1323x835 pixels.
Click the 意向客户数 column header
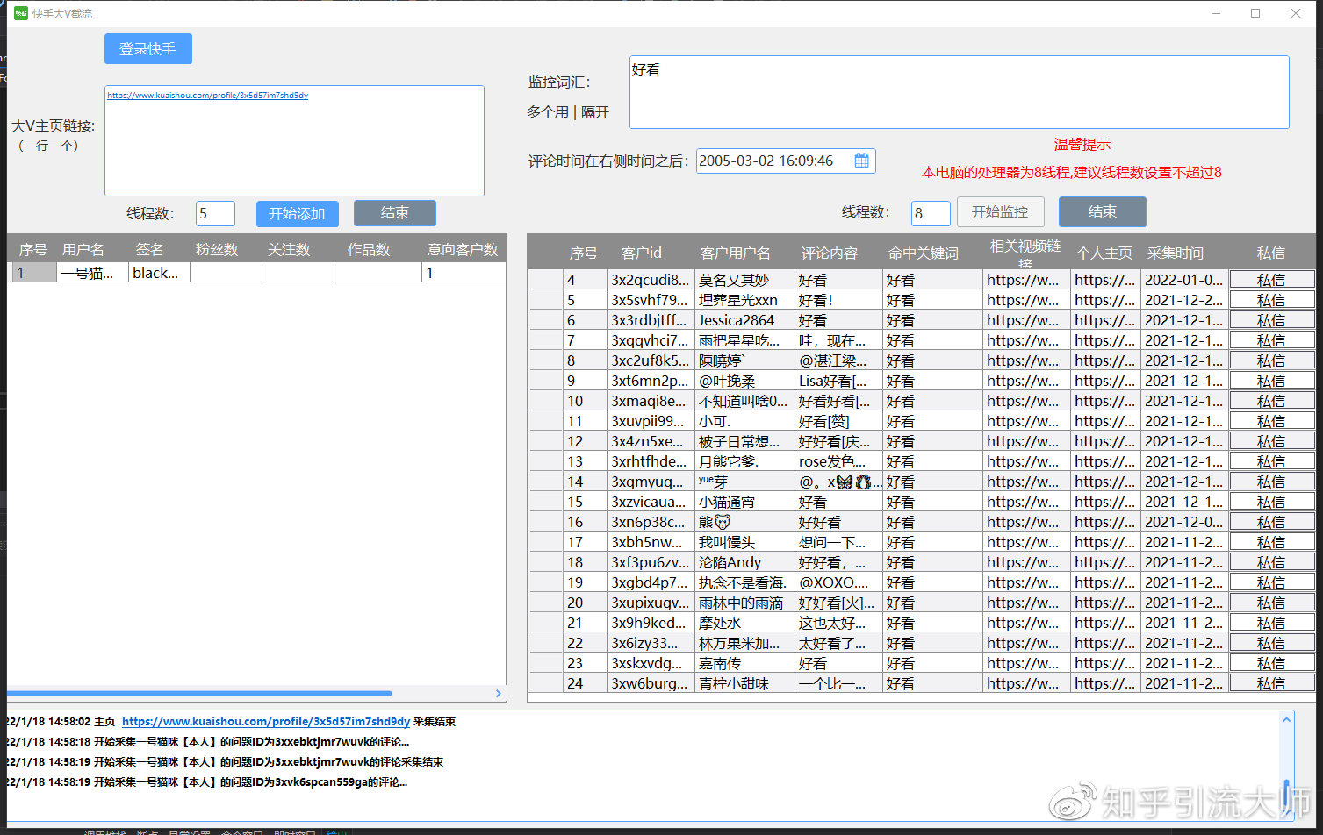click(463, 250)
